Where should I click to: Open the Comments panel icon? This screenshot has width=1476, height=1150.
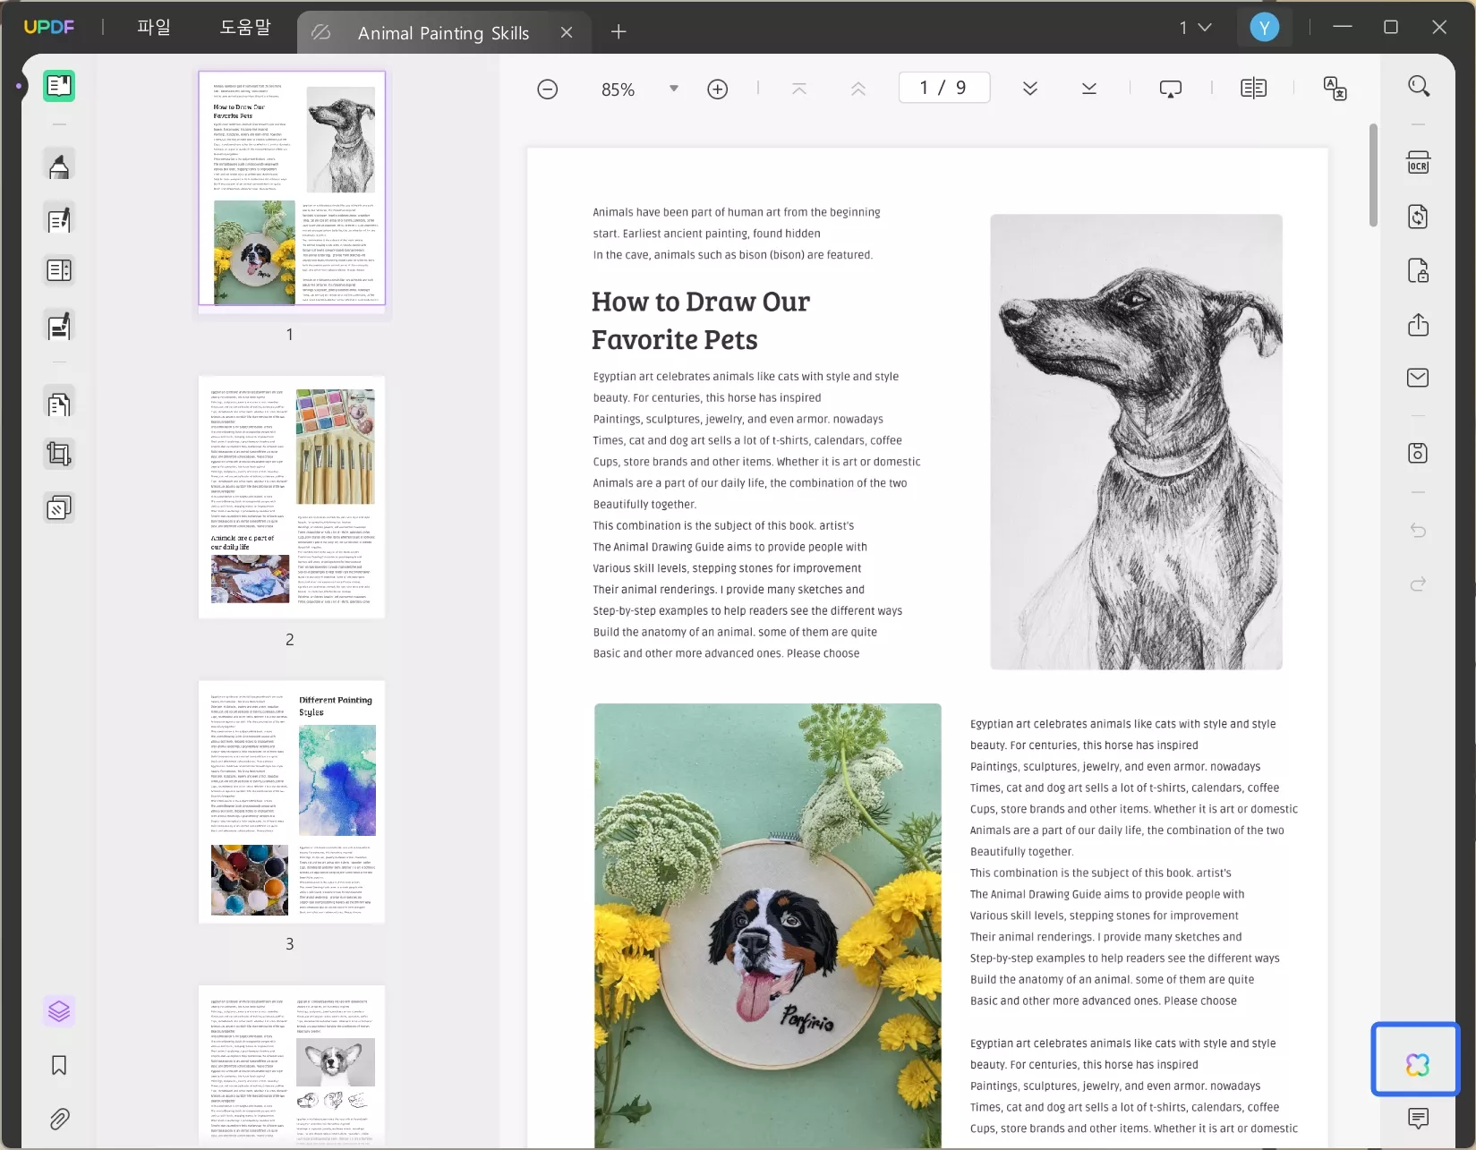point(1419,1119)
